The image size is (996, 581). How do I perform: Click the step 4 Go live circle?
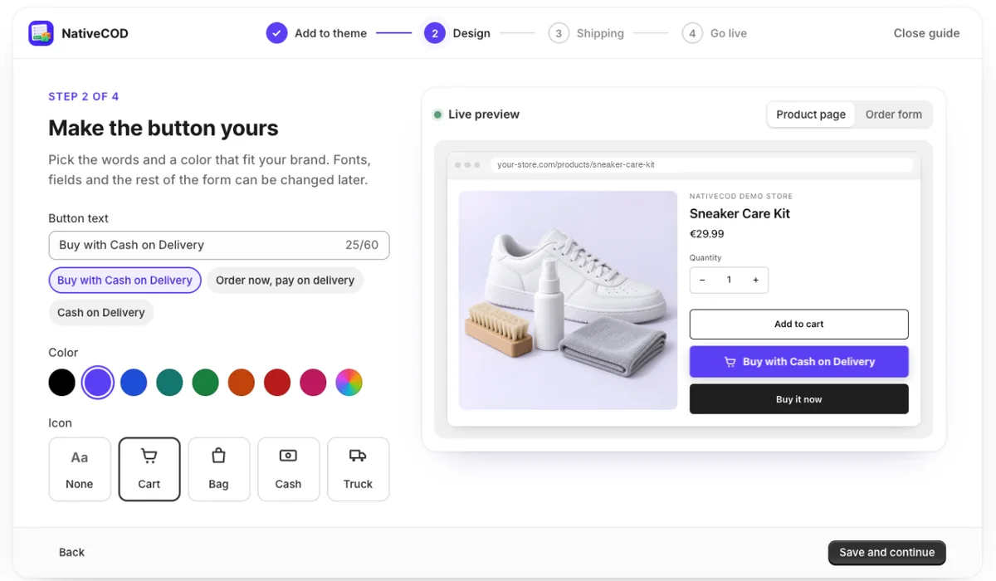pyautogui.click(x=692, y=33)
